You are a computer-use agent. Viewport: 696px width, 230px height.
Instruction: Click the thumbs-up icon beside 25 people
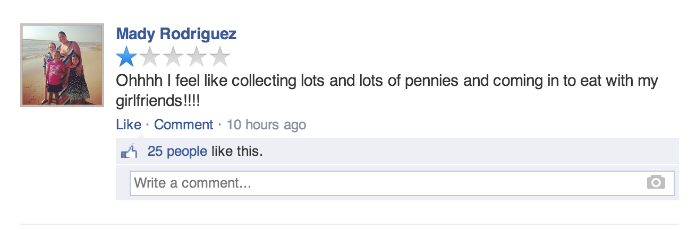pyautogui.click(x=130, y=152)
